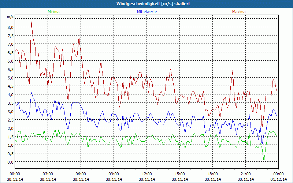Viewport: 293px width, 183px height.
Task: Click the 7,0 y-axis value
Action: tap(10, 44)
